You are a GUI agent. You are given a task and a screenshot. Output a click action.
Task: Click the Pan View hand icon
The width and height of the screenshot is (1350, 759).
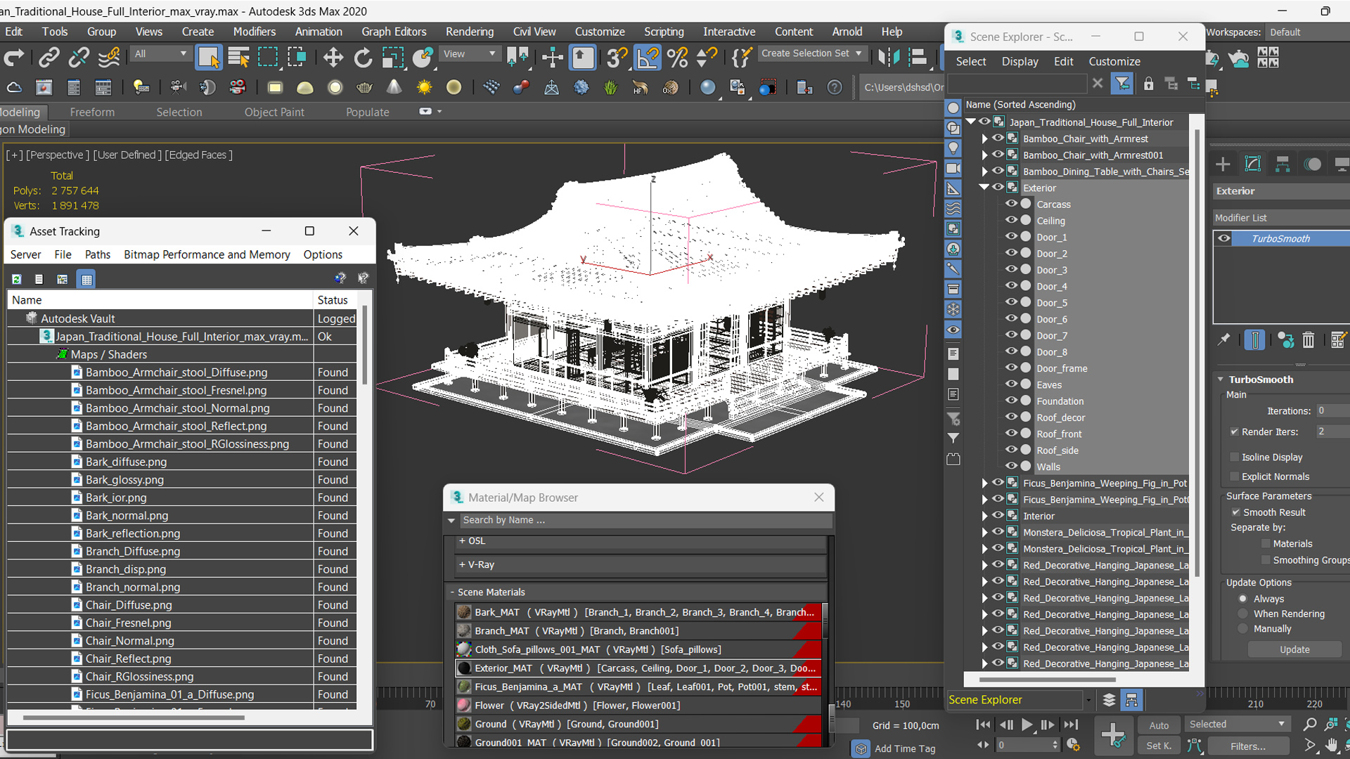coord(1332,746)
